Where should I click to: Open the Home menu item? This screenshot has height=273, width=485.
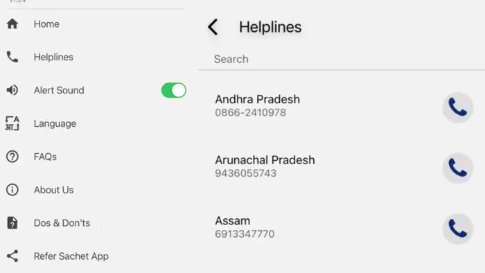pos(46,24)
